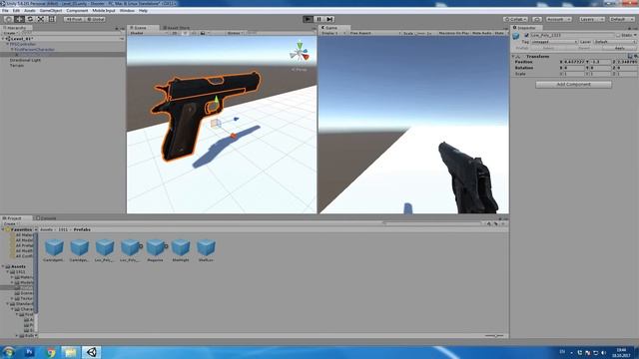Click the scene orientation gizmo
Image resolution: width=639 pixels, height=359 pixels.
coord(300,53)
